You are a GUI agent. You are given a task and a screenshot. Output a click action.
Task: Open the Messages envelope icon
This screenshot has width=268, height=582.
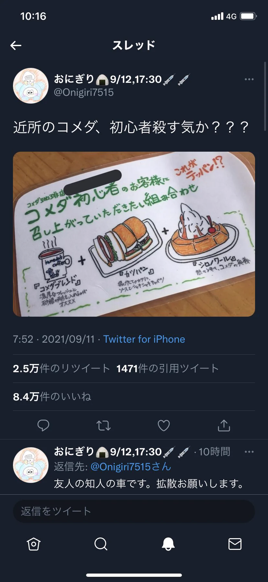tap(235, 544)
